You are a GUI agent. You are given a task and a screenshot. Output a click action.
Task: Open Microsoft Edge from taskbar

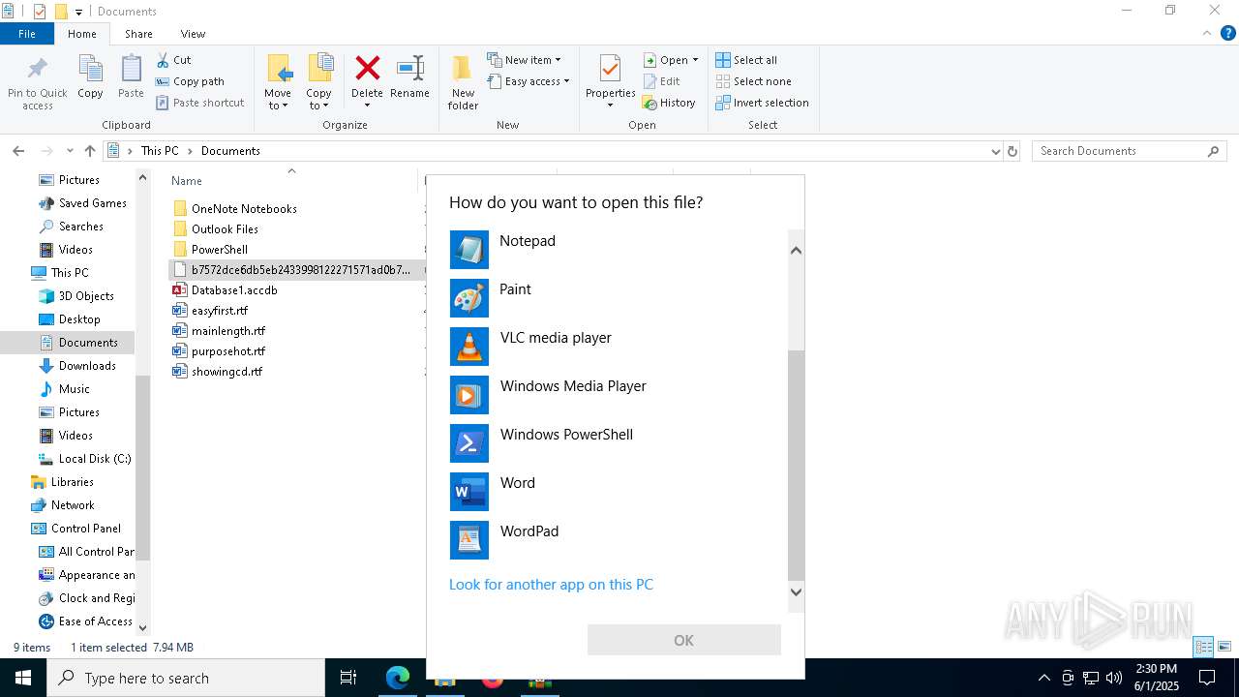click(398, 678)
